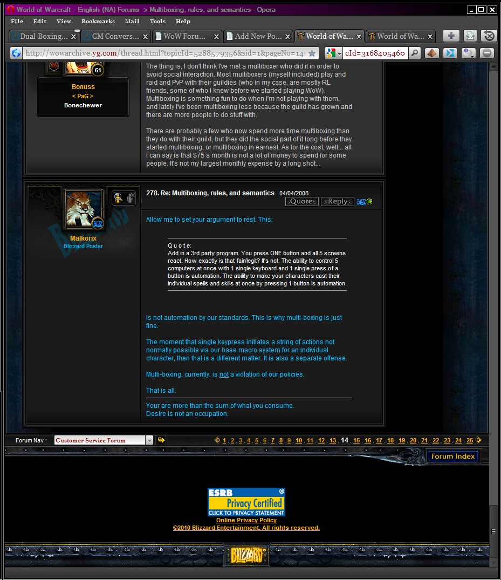501x580 pixels.
Task: Open Malkorix's profile name link
Action: pyautogui.click(x=83, y=238)
